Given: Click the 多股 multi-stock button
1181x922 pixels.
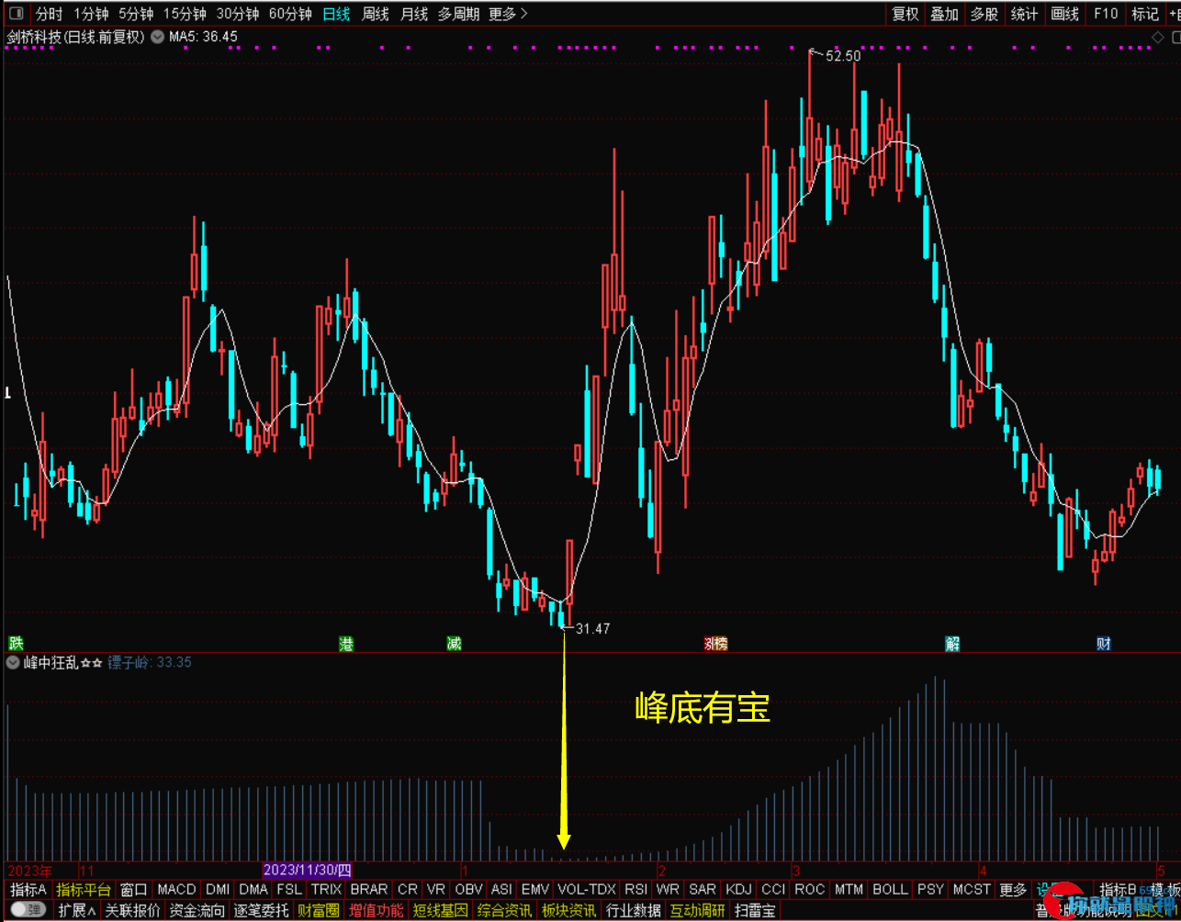Looking at the screenshot, I should pos(984,14).
